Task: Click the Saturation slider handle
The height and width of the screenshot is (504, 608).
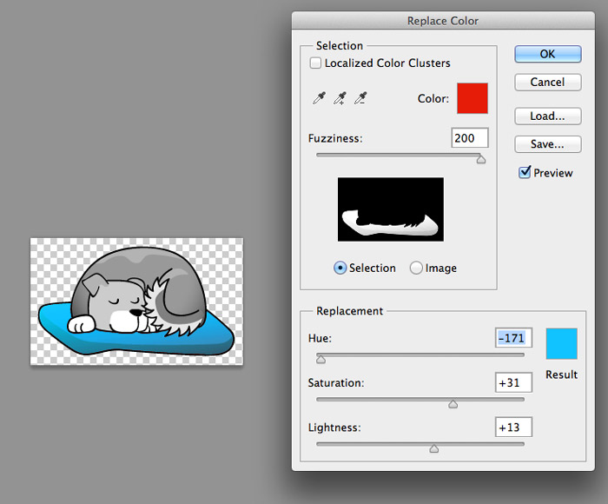Action: pos(453,403)
